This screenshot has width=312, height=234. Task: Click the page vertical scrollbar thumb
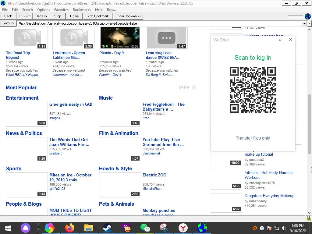pyautogui.click(x=310, y=124)
